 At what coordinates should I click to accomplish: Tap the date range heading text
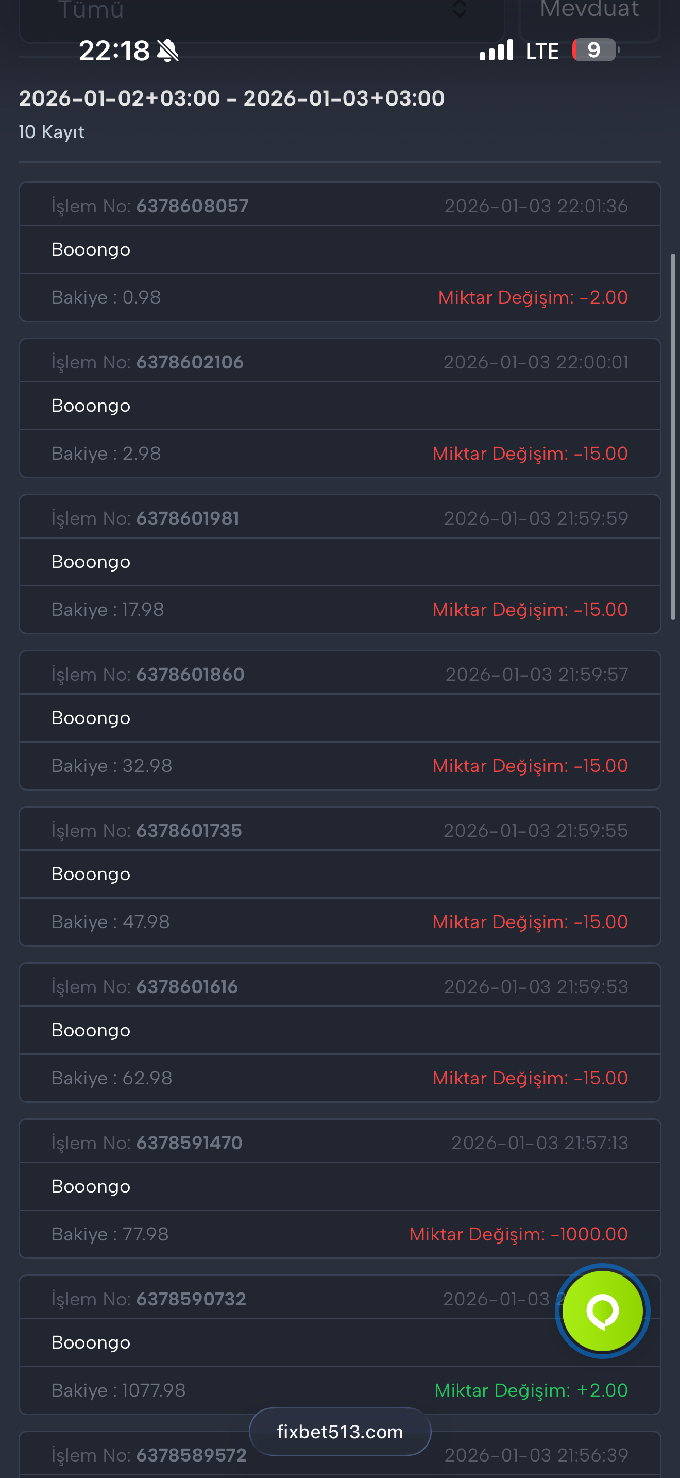coord(232,98)
